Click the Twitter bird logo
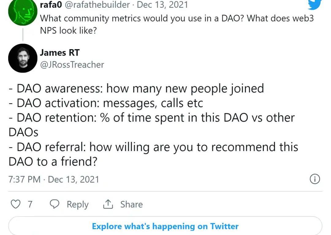Screen dimensions: 331x235 click(314, 4)
